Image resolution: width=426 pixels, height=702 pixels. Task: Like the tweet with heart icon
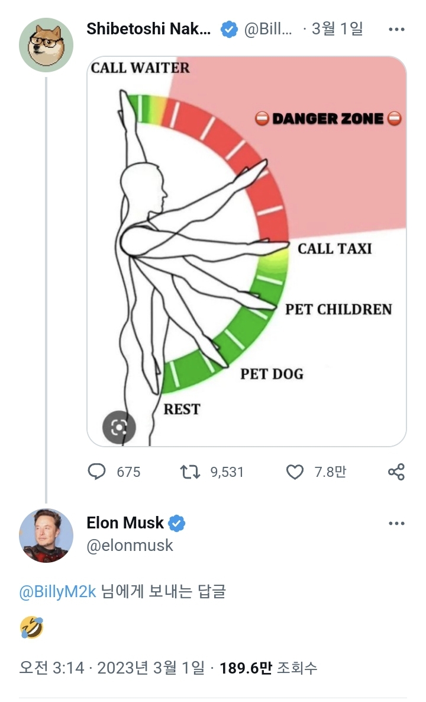[294, 472]
